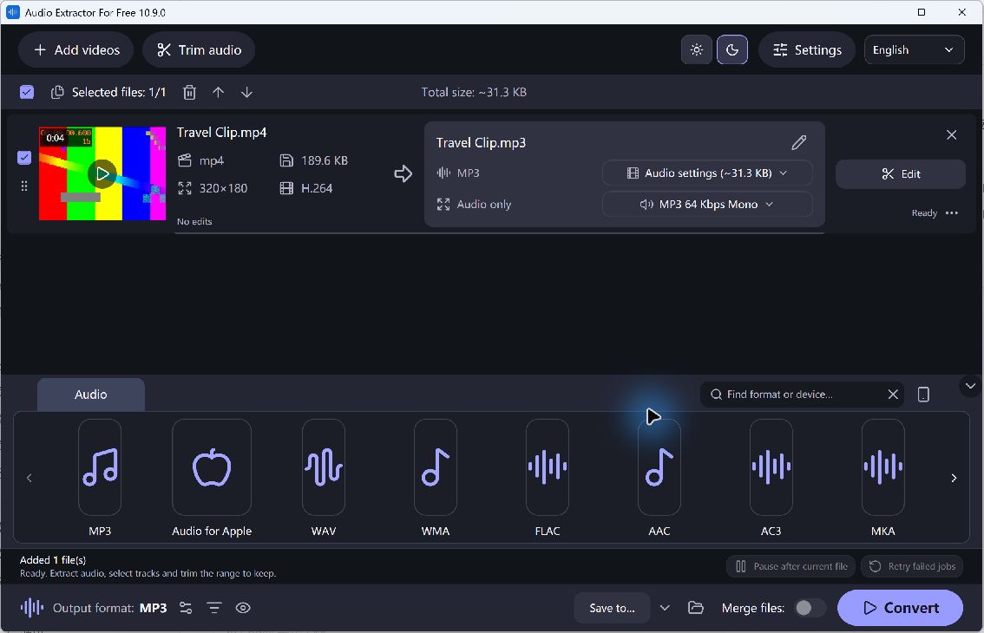Clear the format search field
This screenshot has height=633, width=984.
click(893, 395)
